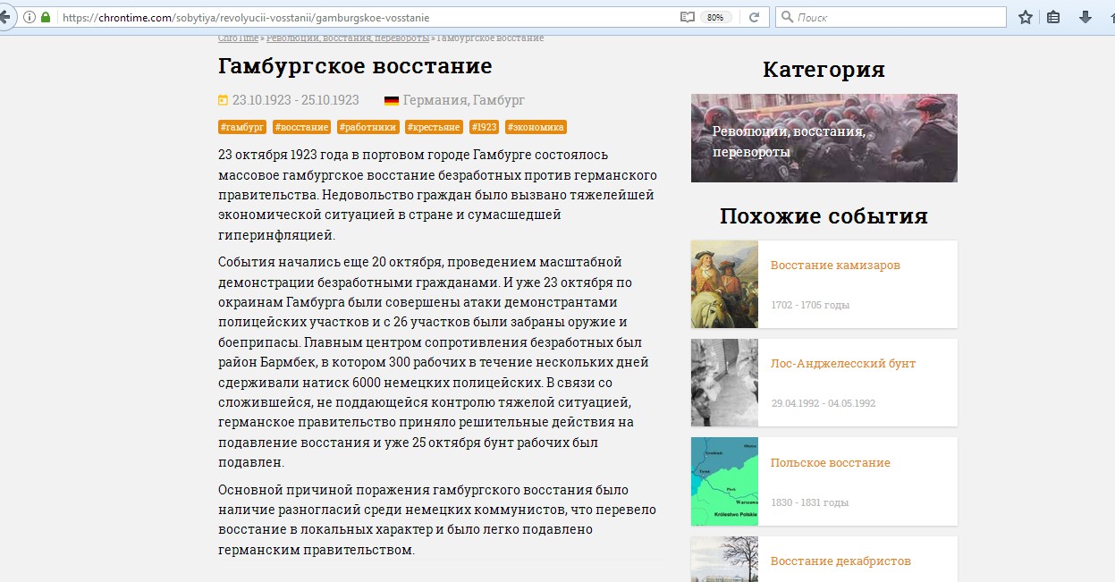
Task: Open Польское восстание link
Action: (x=831, y=463)
